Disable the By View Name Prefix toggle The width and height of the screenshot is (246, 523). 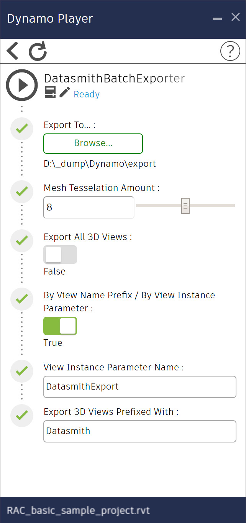[60, 326]
